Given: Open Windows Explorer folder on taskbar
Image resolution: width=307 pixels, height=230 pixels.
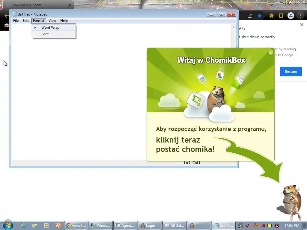Looking at the screenshot, I should (35, 226).
